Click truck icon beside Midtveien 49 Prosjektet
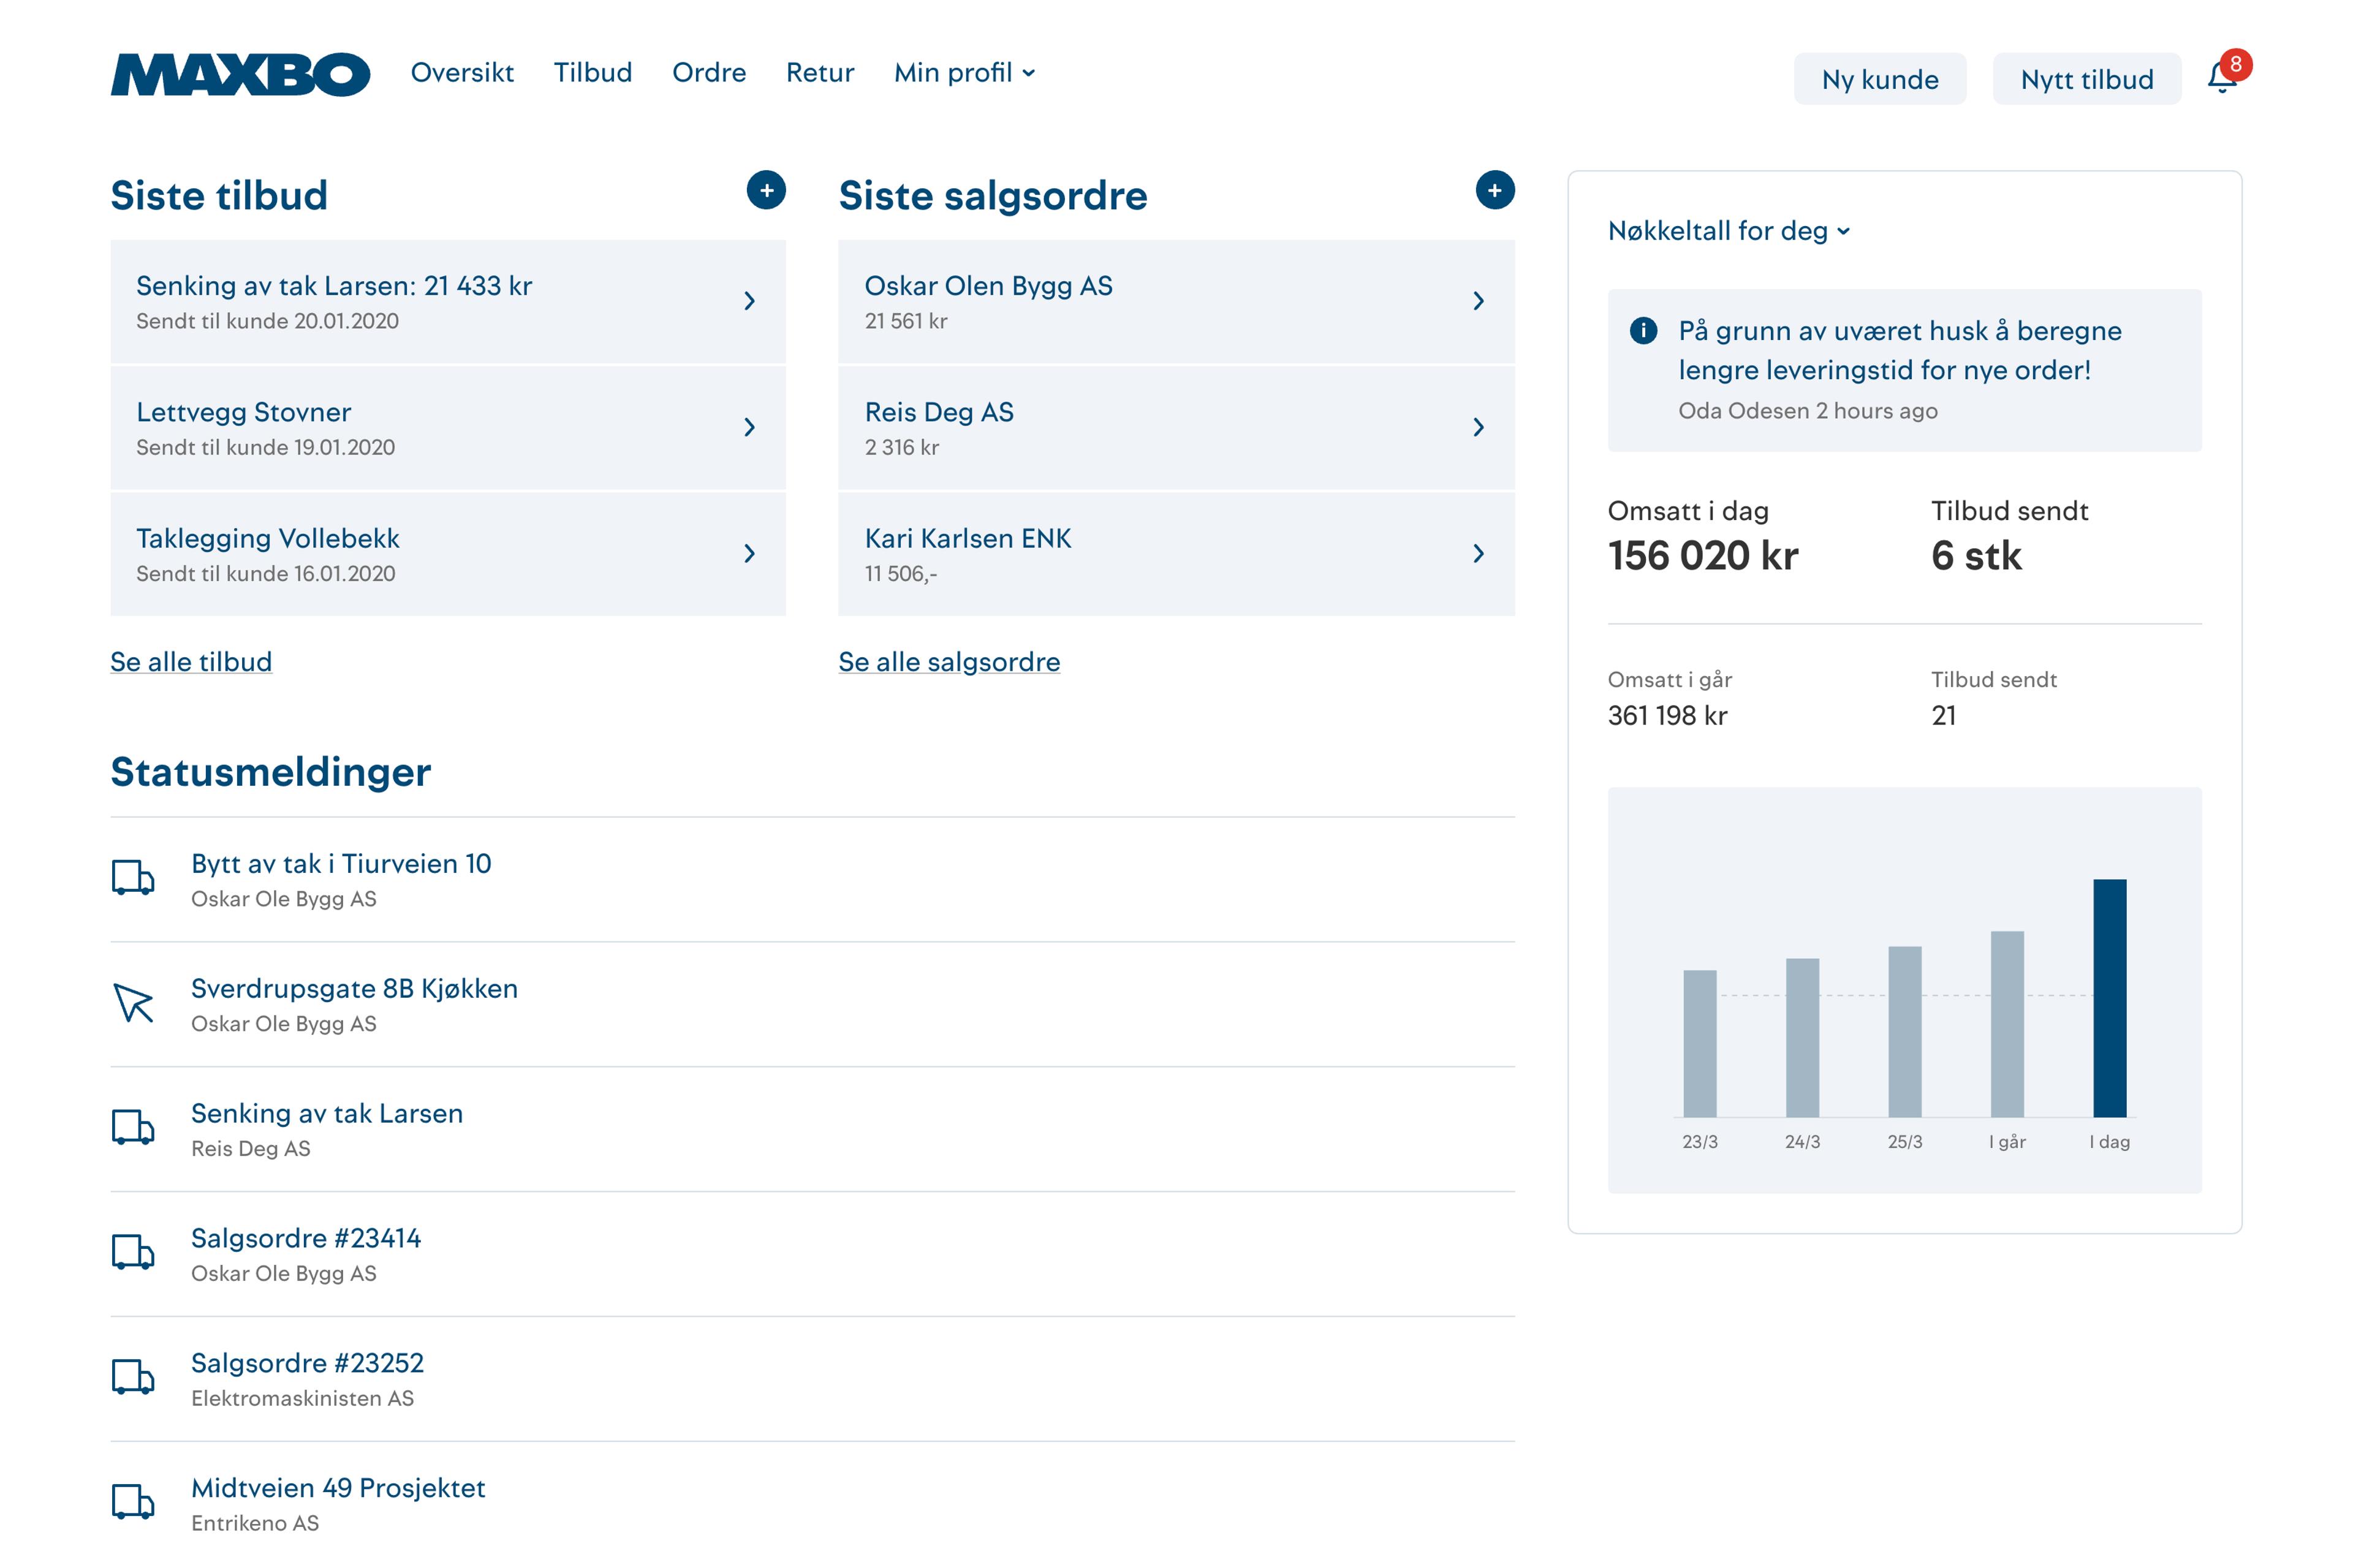Image resolution: width=2353 pixels, height=1568 pixels. point(133,1502)
